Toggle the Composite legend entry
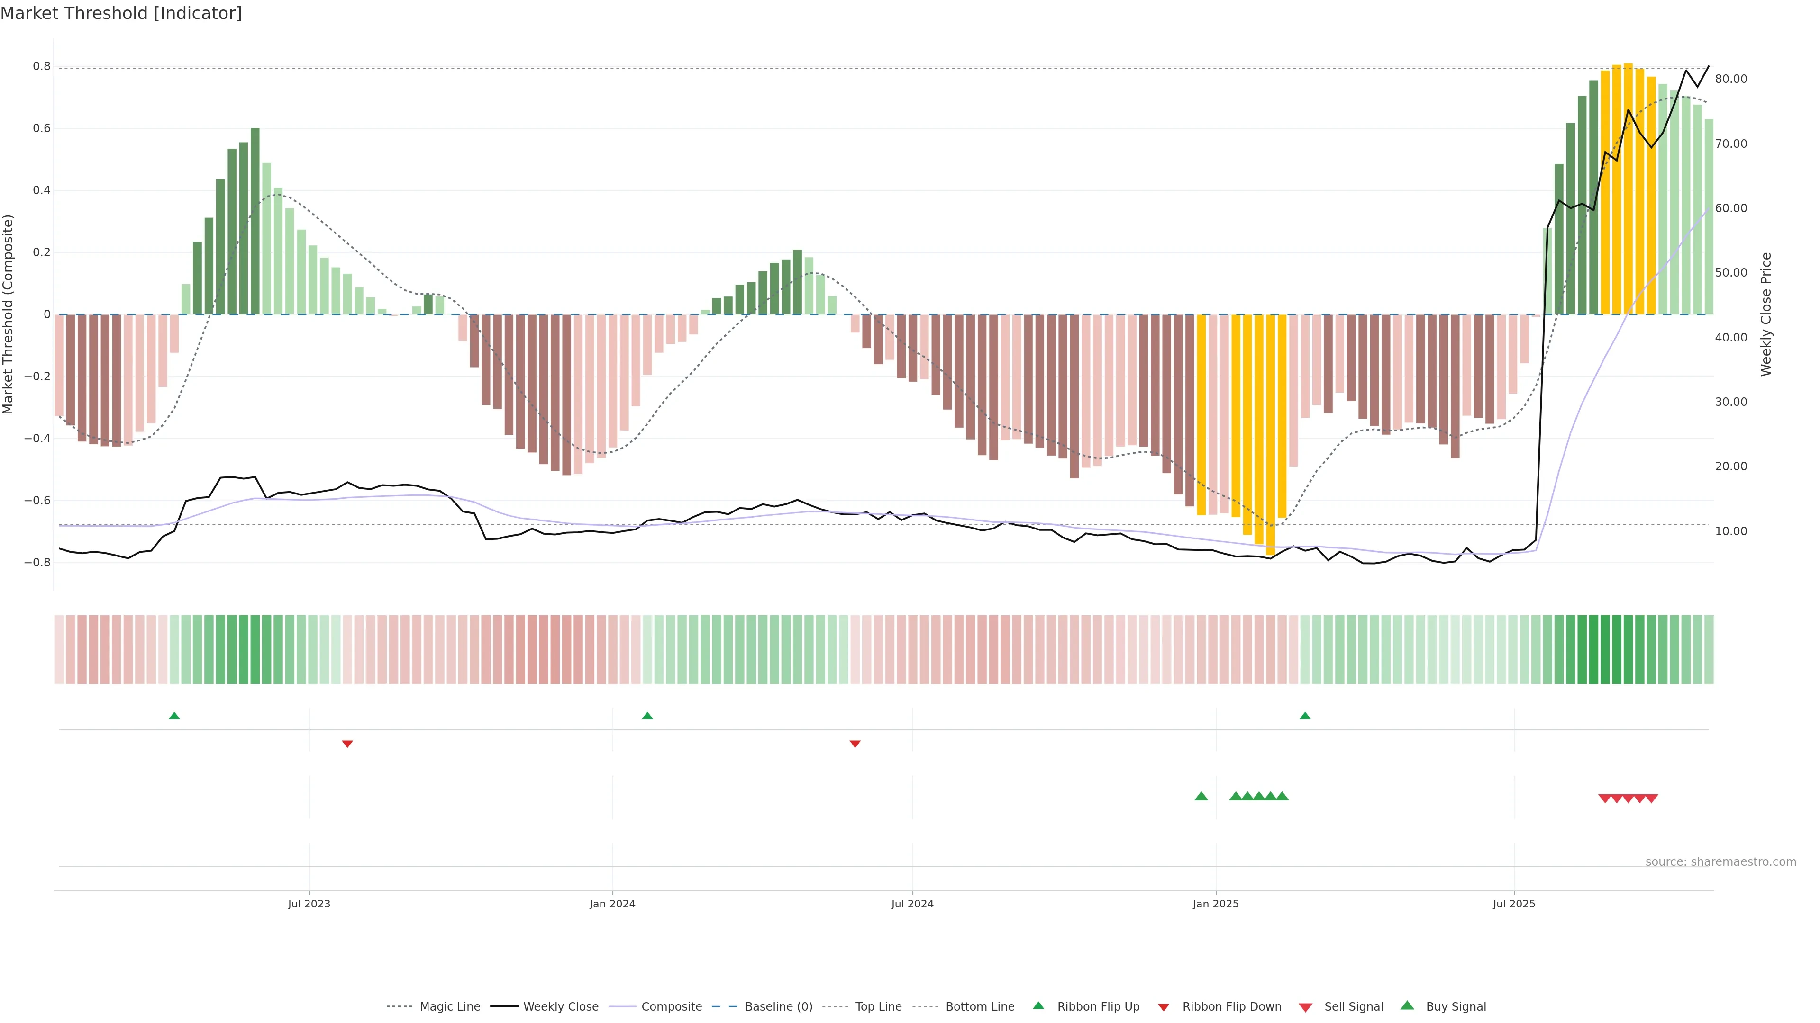The width and height of the screenshot is (1820, 1023). click(671, 1007)
